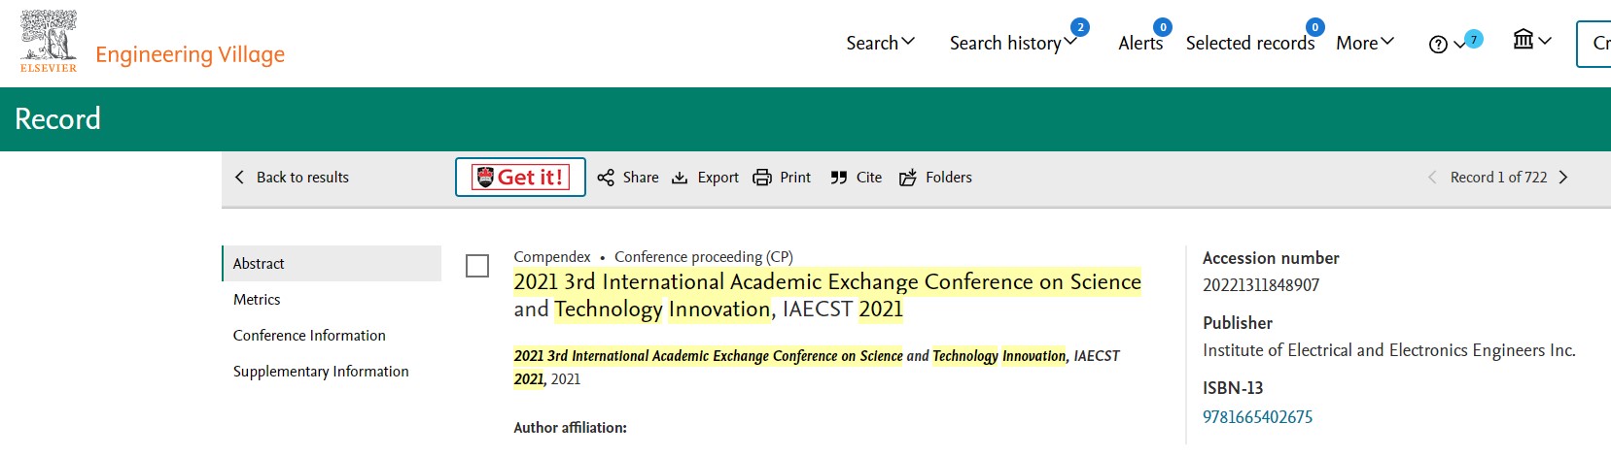Click the Alerts count badge
This screenshot has height=457, width=1611.
point(1163,27)
